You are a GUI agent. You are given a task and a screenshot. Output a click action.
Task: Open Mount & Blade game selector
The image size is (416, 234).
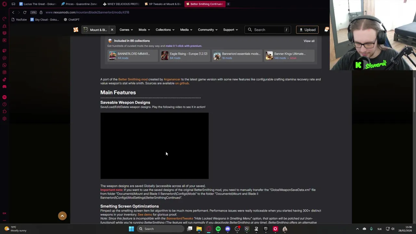tap(95, 30)
